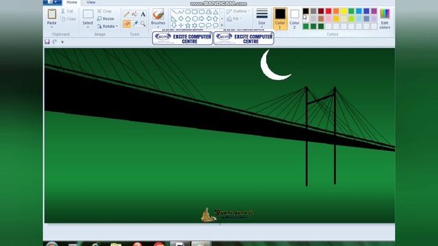
Task: Choose the Four-point star shape
Action: [x=181, y=25]
